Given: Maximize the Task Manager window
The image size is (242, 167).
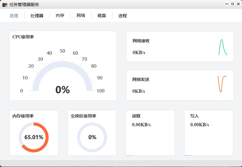Looking at the screenshot, I should pyautogui.click(x=233, y=4).
